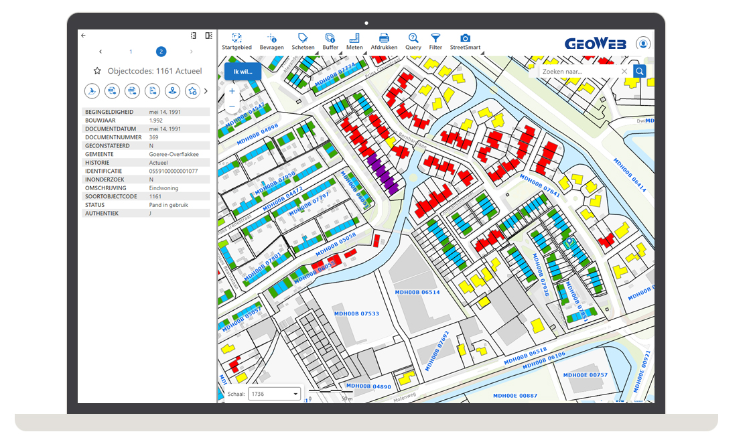Click the Startgebied toolbar tool
Screen dimensions: 755x438
click(x=236, y=42)
